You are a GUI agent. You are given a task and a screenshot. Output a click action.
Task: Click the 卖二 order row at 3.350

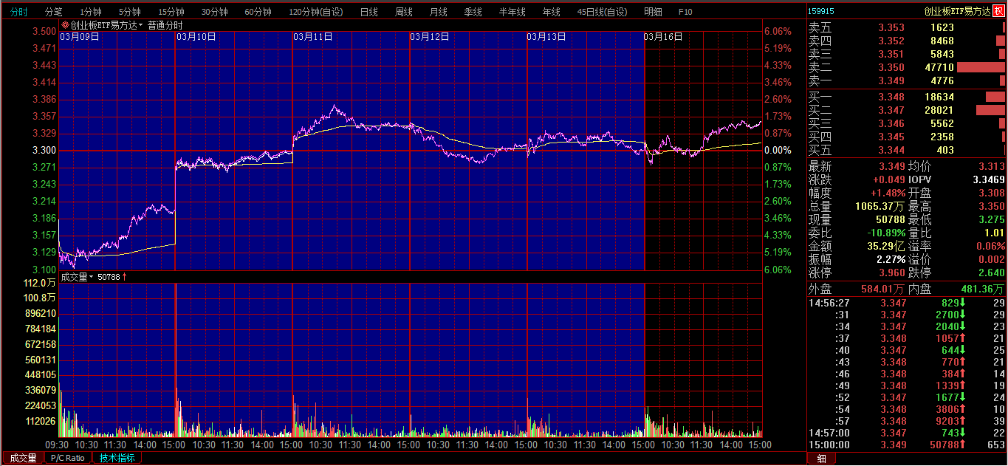pos(906,67)
